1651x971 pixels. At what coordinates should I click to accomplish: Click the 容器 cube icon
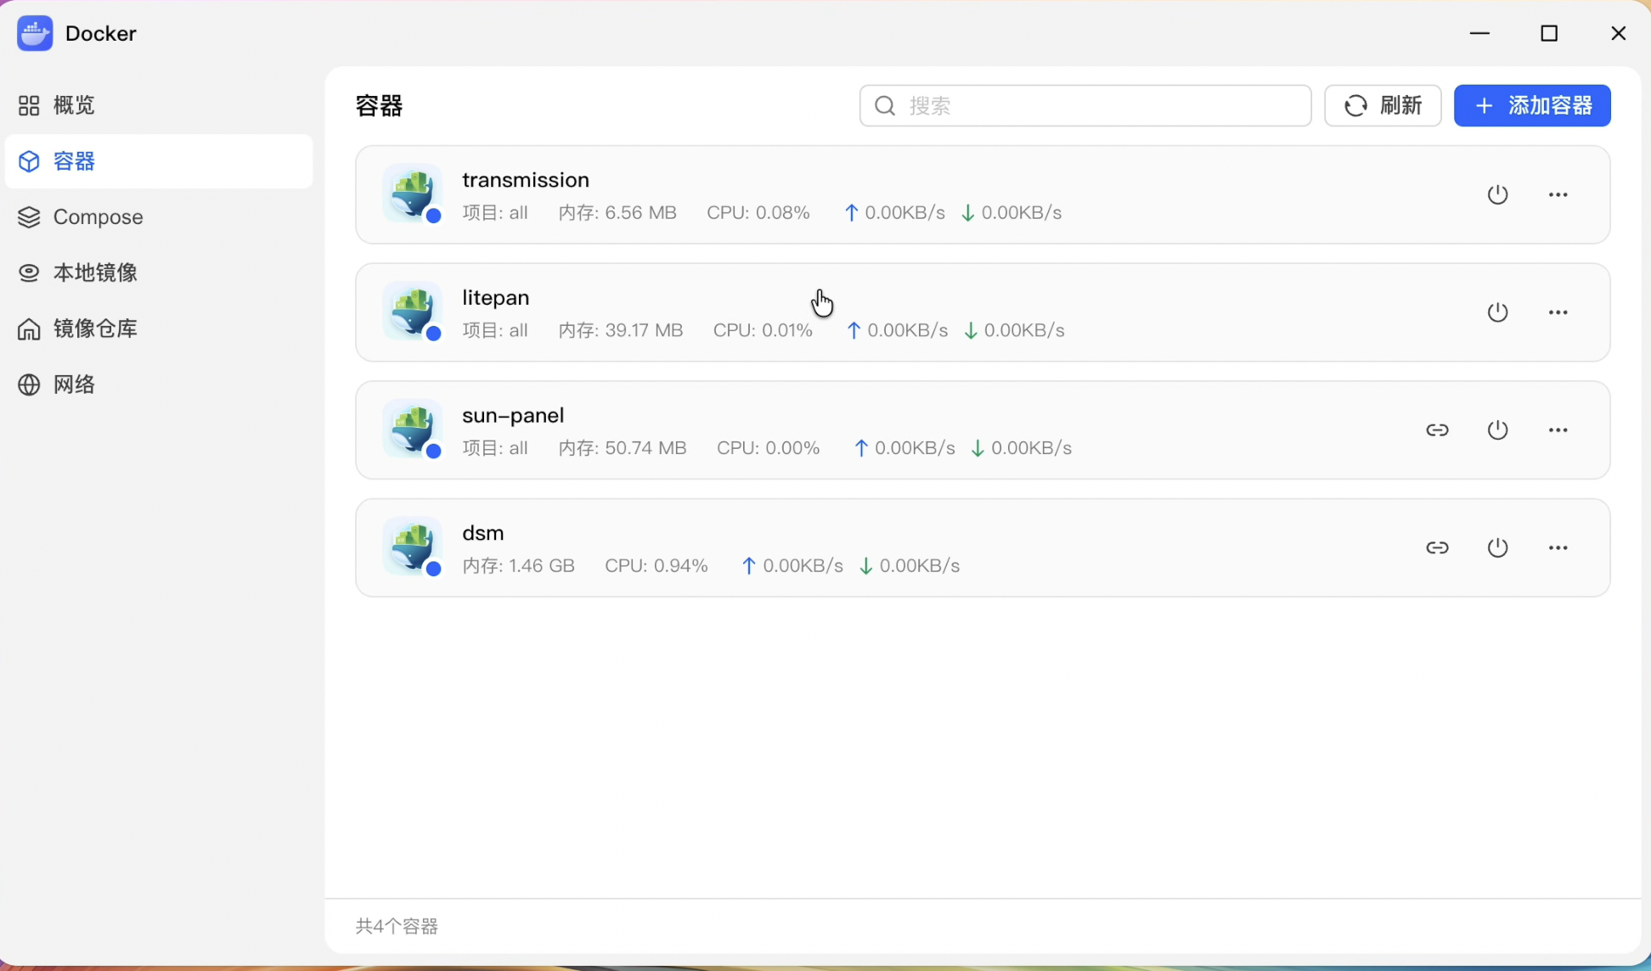coord(29,161)
